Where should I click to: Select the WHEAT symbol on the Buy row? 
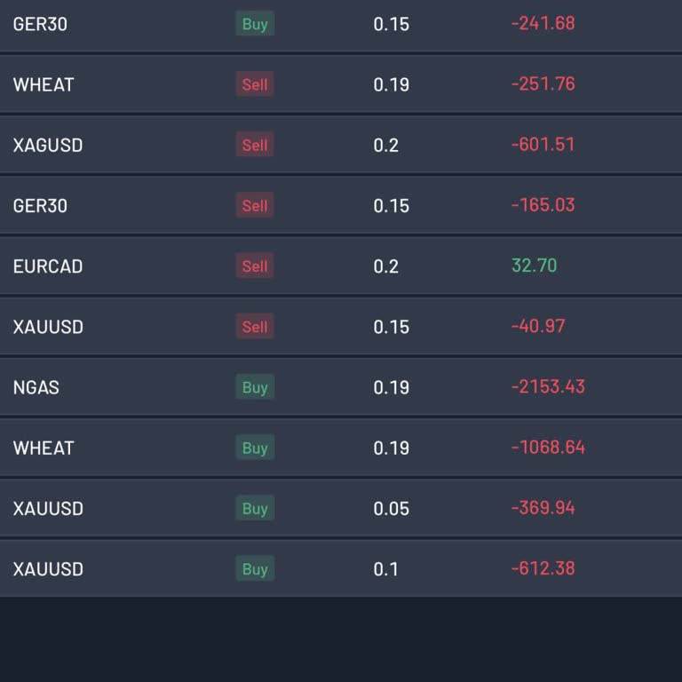click(44, 448)
